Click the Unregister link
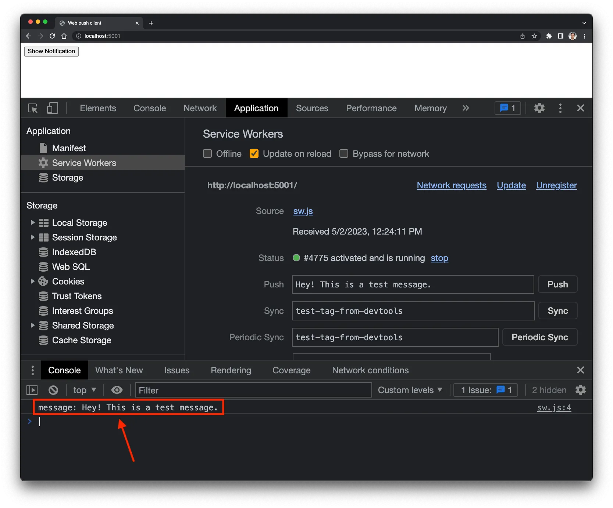The width and height of the screenshot is (613, 508). [556, 185]
